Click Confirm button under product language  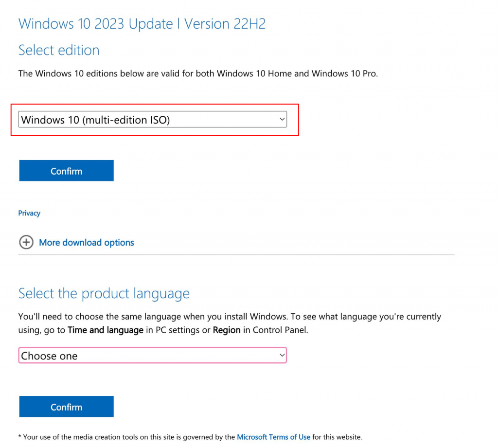(66, 407)
